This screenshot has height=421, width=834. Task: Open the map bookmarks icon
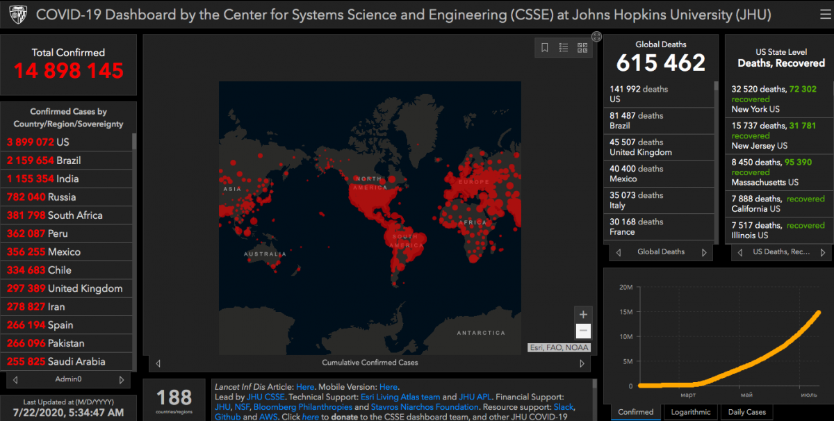[545, 48]
